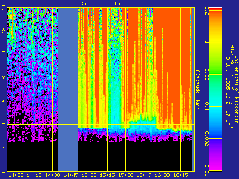Click the altitude label 14 on left axis
Viewport: 239px width, 179px height.
pos(4,7)
